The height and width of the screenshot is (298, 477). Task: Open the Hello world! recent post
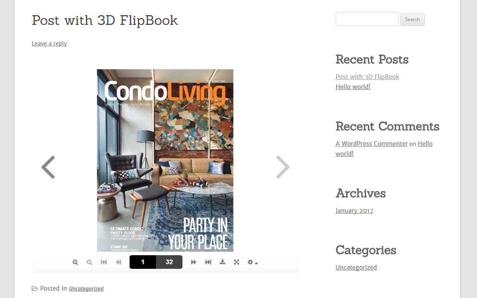click(x=353, y=87)
